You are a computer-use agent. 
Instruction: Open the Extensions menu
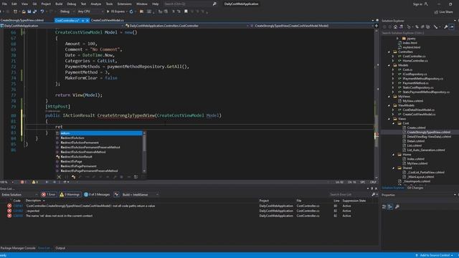[124, 4]
